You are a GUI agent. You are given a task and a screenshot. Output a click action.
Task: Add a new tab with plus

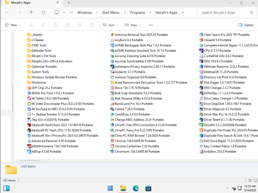pyautogui.click(x=69, y=2)
